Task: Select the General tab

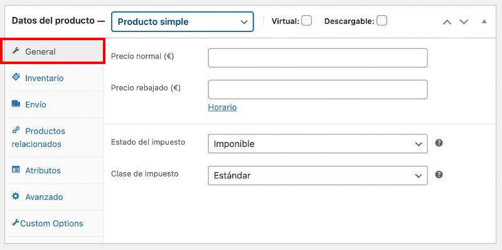Action: (54, 52)
